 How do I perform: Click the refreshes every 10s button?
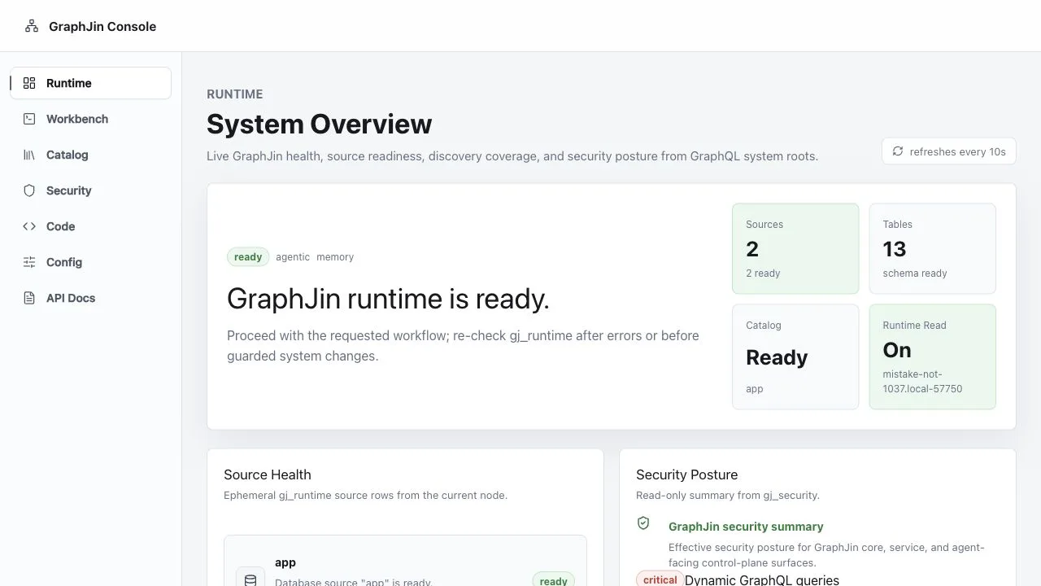(949, 151)
